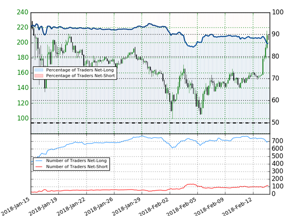Click the 600 traders axis label
Image resolution: width=289 pixels, height=216 pixels.
[278, 149]
